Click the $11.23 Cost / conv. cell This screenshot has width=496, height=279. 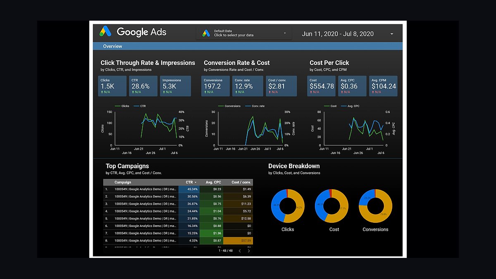point(238,204)
